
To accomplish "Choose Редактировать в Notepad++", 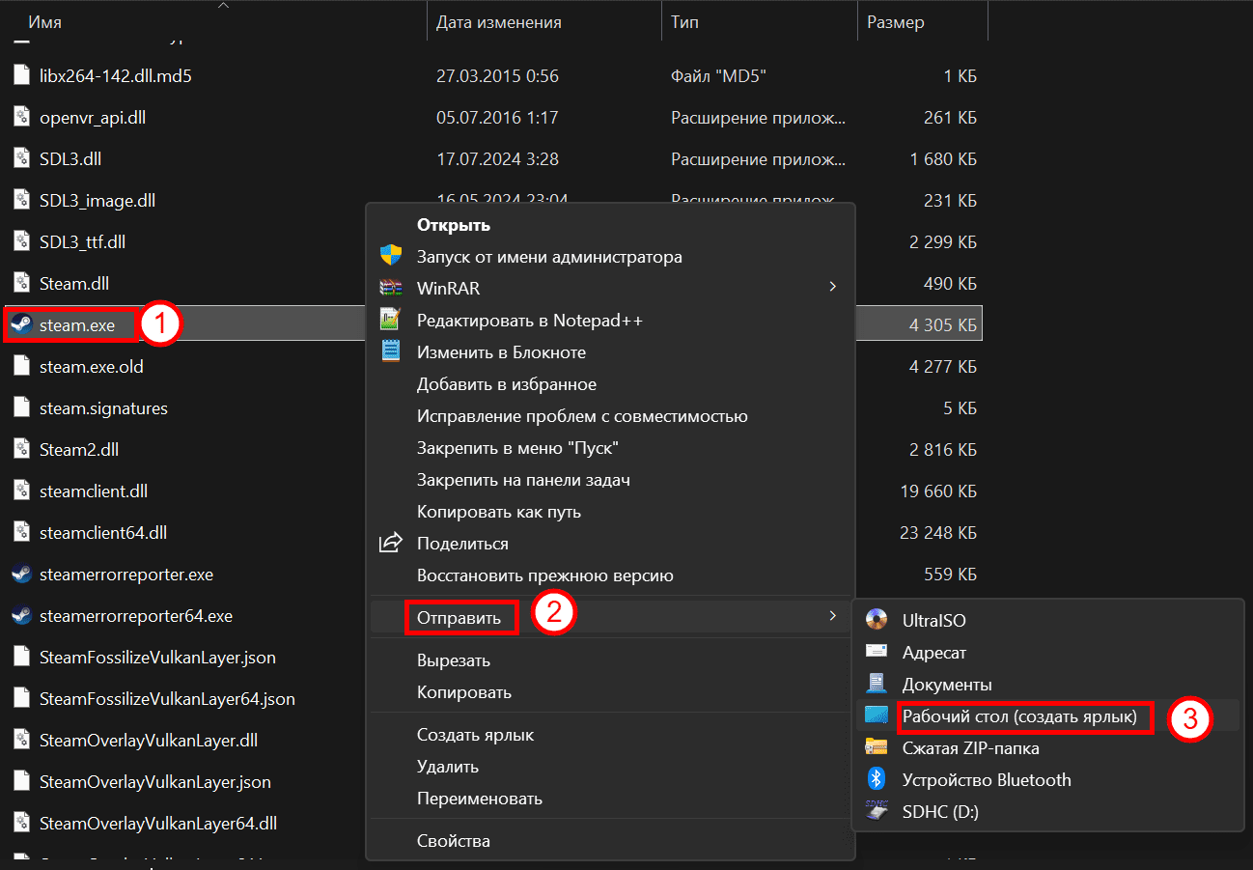I will click(530, 321).
